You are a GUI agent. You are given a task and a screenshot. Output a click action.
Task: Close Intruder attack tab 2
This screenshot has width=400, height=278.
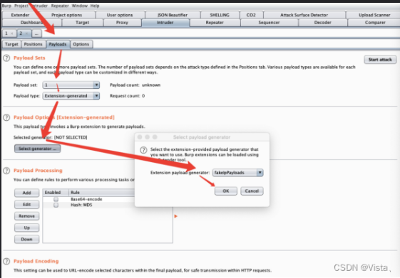[x=26, y=33]
